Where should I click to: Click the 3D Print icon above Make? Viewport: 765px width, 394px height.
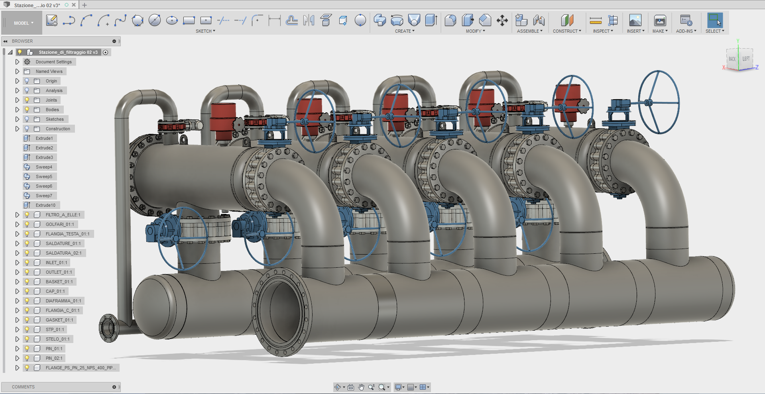click(x=660, y=20)
